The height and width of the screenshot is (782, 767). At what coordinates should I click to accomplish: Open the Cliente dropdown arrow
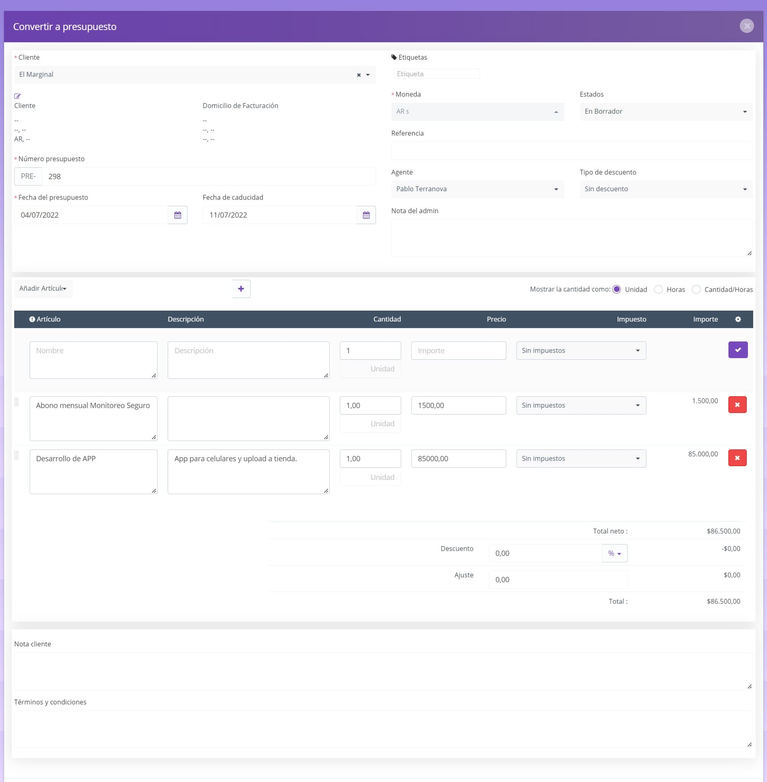point(368,75)
